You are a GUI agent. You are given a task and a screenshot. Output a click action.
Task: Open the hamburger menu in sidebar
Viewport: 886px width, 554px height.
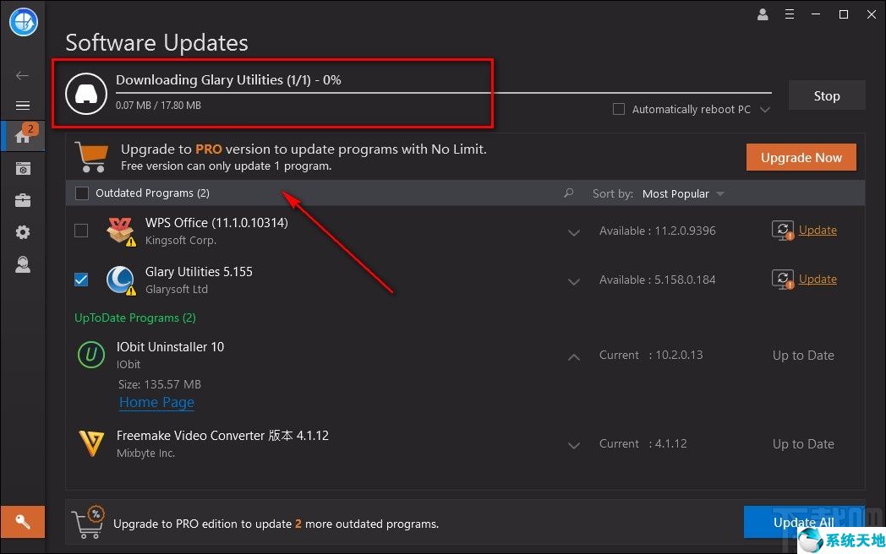pos(23,106)
